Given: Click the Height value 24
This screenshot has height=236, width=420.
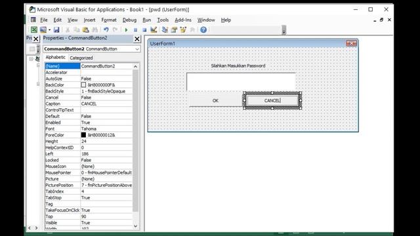Looking at the screenshot, I should point(106,142).
